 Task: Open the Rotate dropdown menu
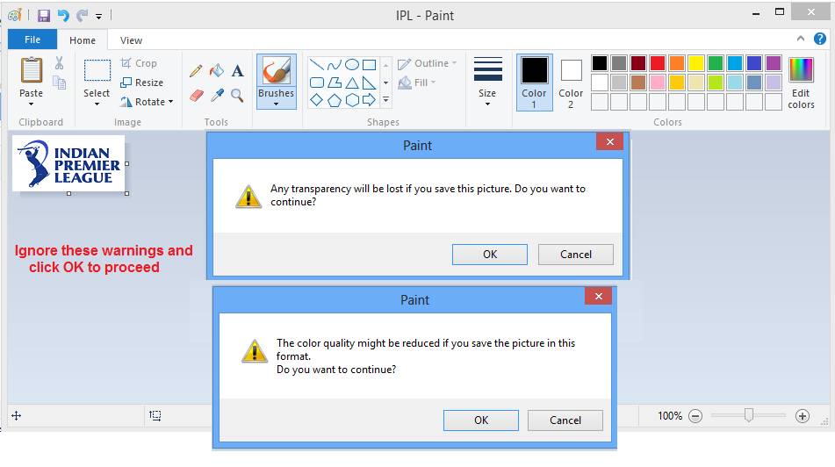coord(147,102)
